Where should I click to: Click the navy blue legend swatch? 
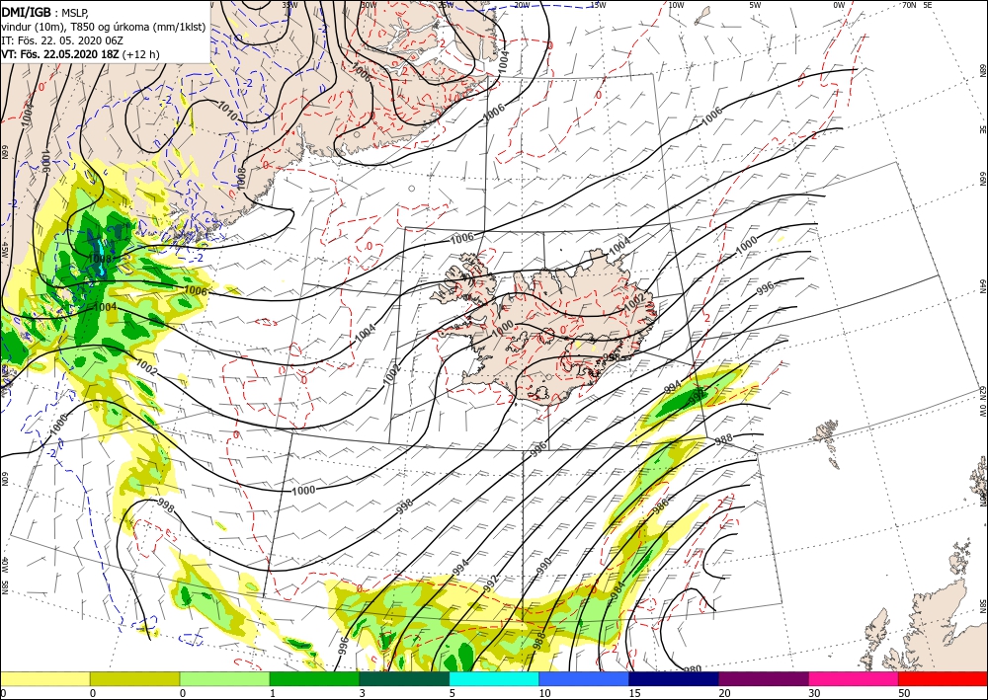coord(674,678)
